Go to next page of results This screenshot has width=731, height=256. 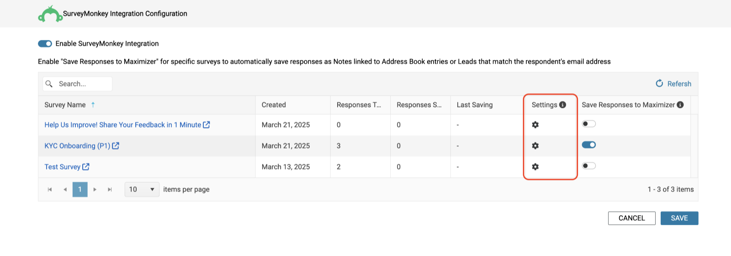pos(95,189)
